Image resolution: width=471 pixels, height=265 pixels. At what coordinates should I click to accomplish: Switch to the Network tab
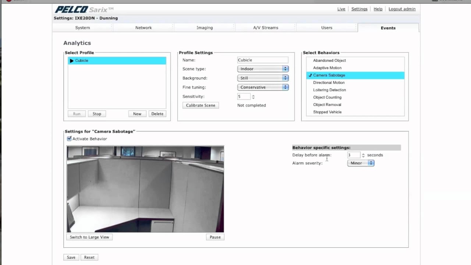point(144,28)
